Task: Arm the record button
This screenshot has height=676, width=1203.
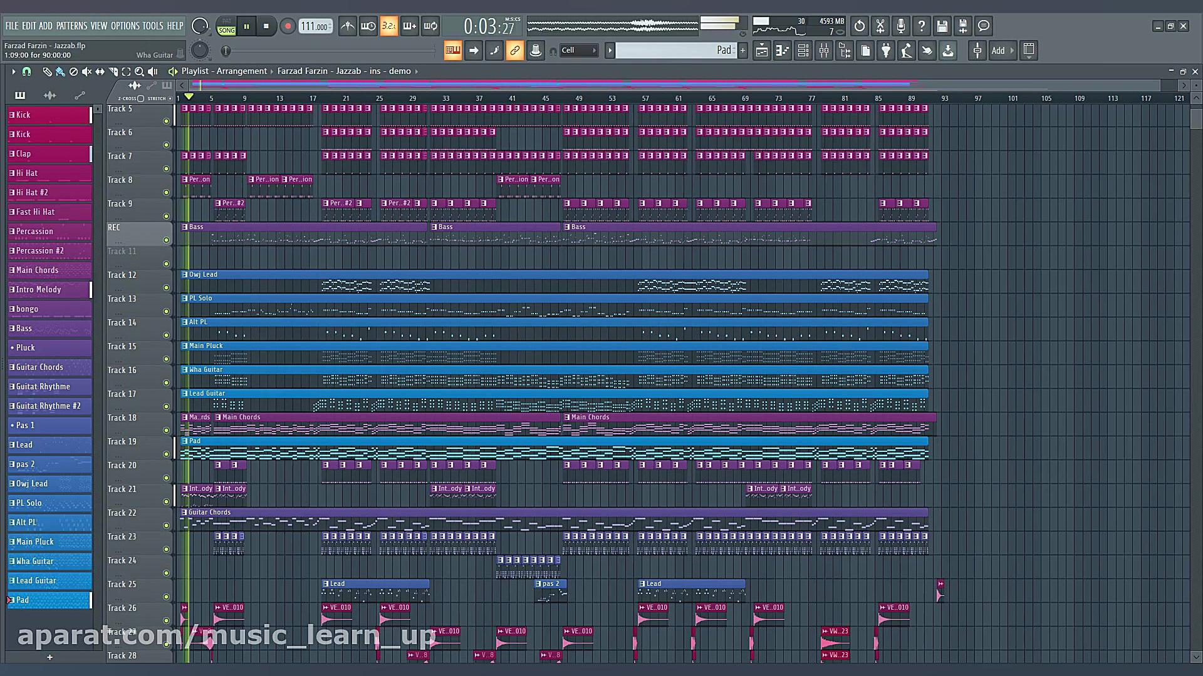Action: pyautogui.click(x=288, y=26)
